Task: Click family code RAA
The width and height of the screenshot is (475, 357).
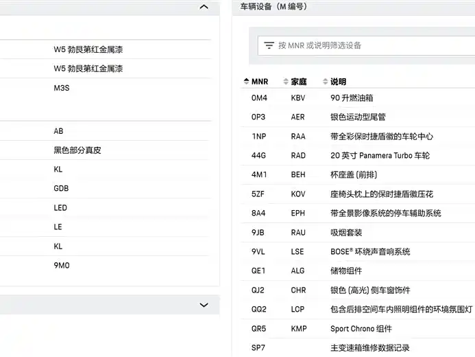Action: click(298, 137)
